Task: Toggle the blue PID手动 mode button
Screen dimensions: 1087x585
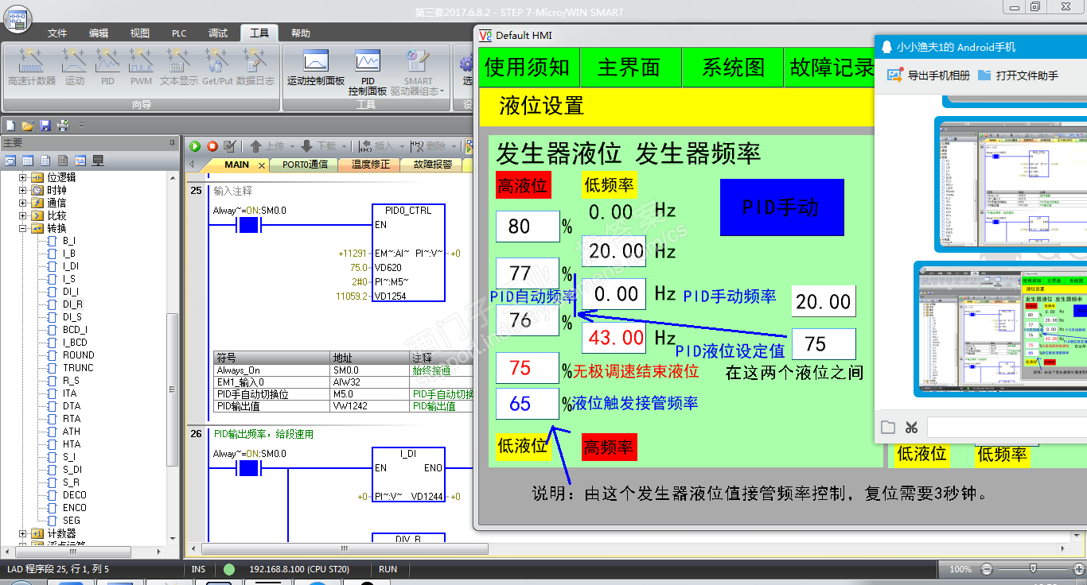Action: pyautogui.click(x=781, y=207)
